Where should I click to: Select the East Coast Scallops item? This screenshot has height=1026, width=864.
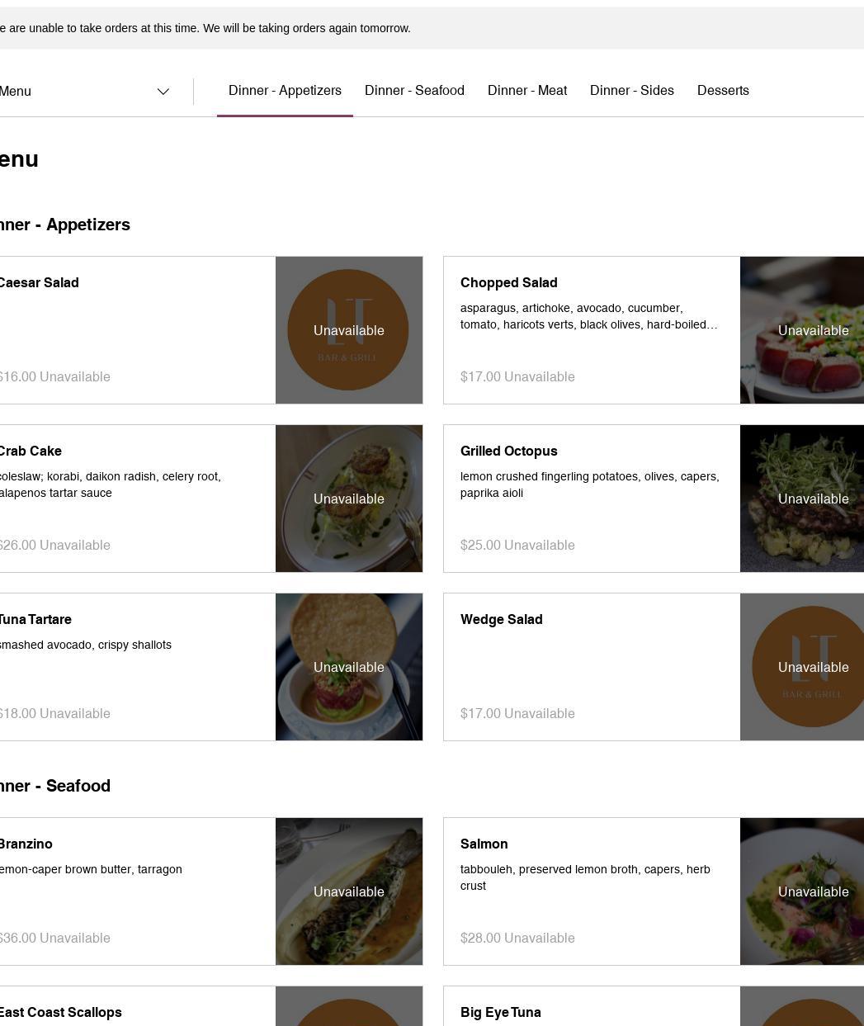click(x=60, y=1013)
